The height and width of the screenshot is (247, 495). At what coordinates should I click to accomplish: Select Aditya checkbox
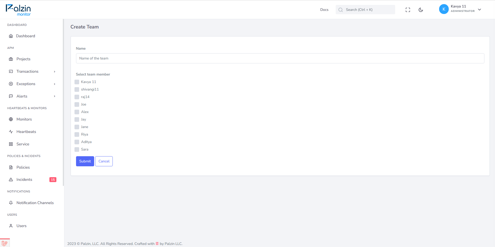pos(77,142)
